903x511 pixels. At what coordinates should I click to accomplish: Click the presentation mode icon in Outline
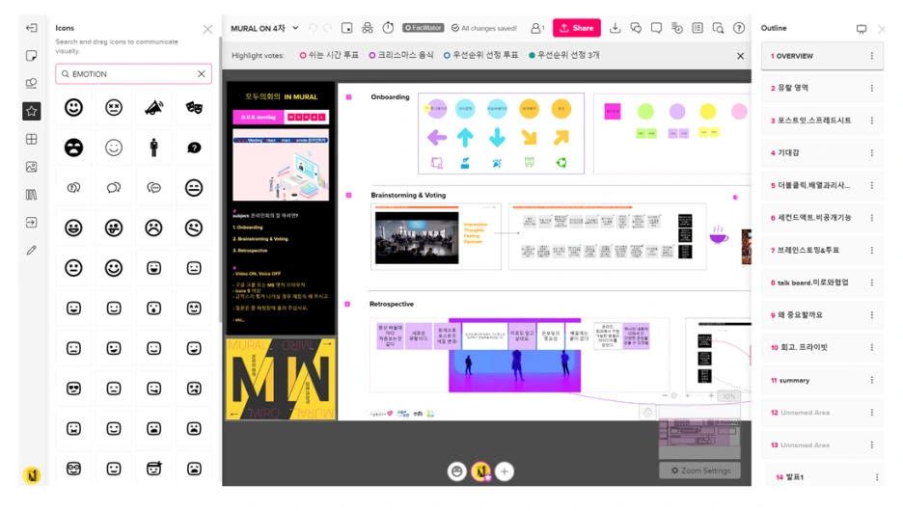coord(862,29)
